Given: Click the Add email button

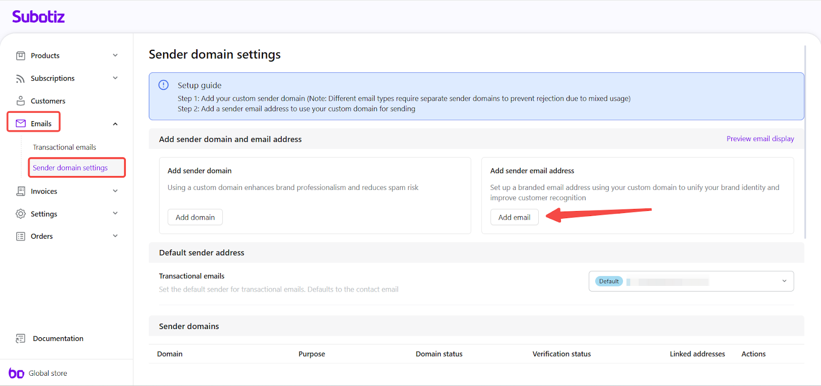Looking at the screenshot, I should pyautogui.click(x=514, y=217).
